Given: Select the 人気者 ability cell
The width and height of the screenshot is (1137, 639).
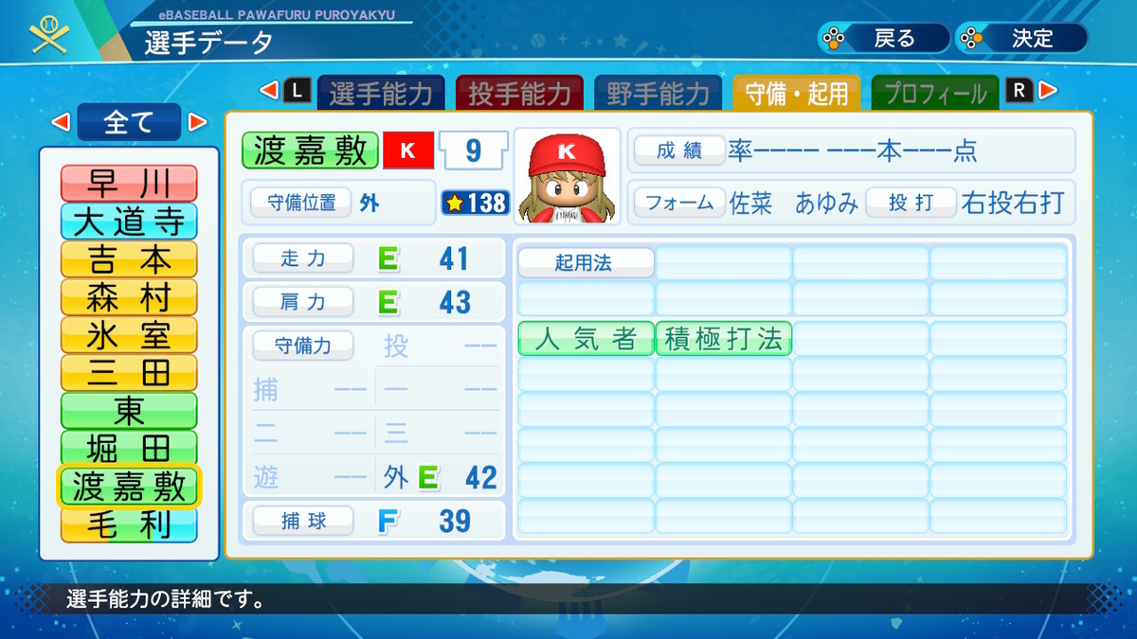Looking at the screenshot, I should pyautogui.click(x=586, y=339).
